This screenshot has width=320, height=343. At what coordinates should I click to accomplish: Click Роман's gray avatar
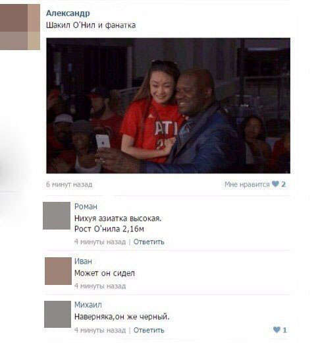57,216
